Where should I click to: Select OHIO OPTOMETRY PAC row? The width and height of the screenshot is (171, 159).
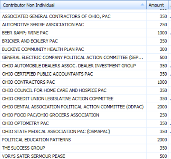click(85, 123)
